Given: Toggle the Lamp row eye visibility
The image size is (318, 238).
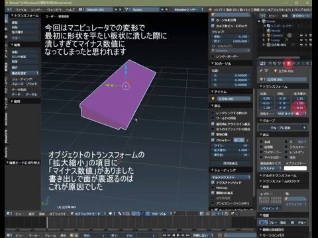Looking at the screenshot, I should click(x=301, y=40).
